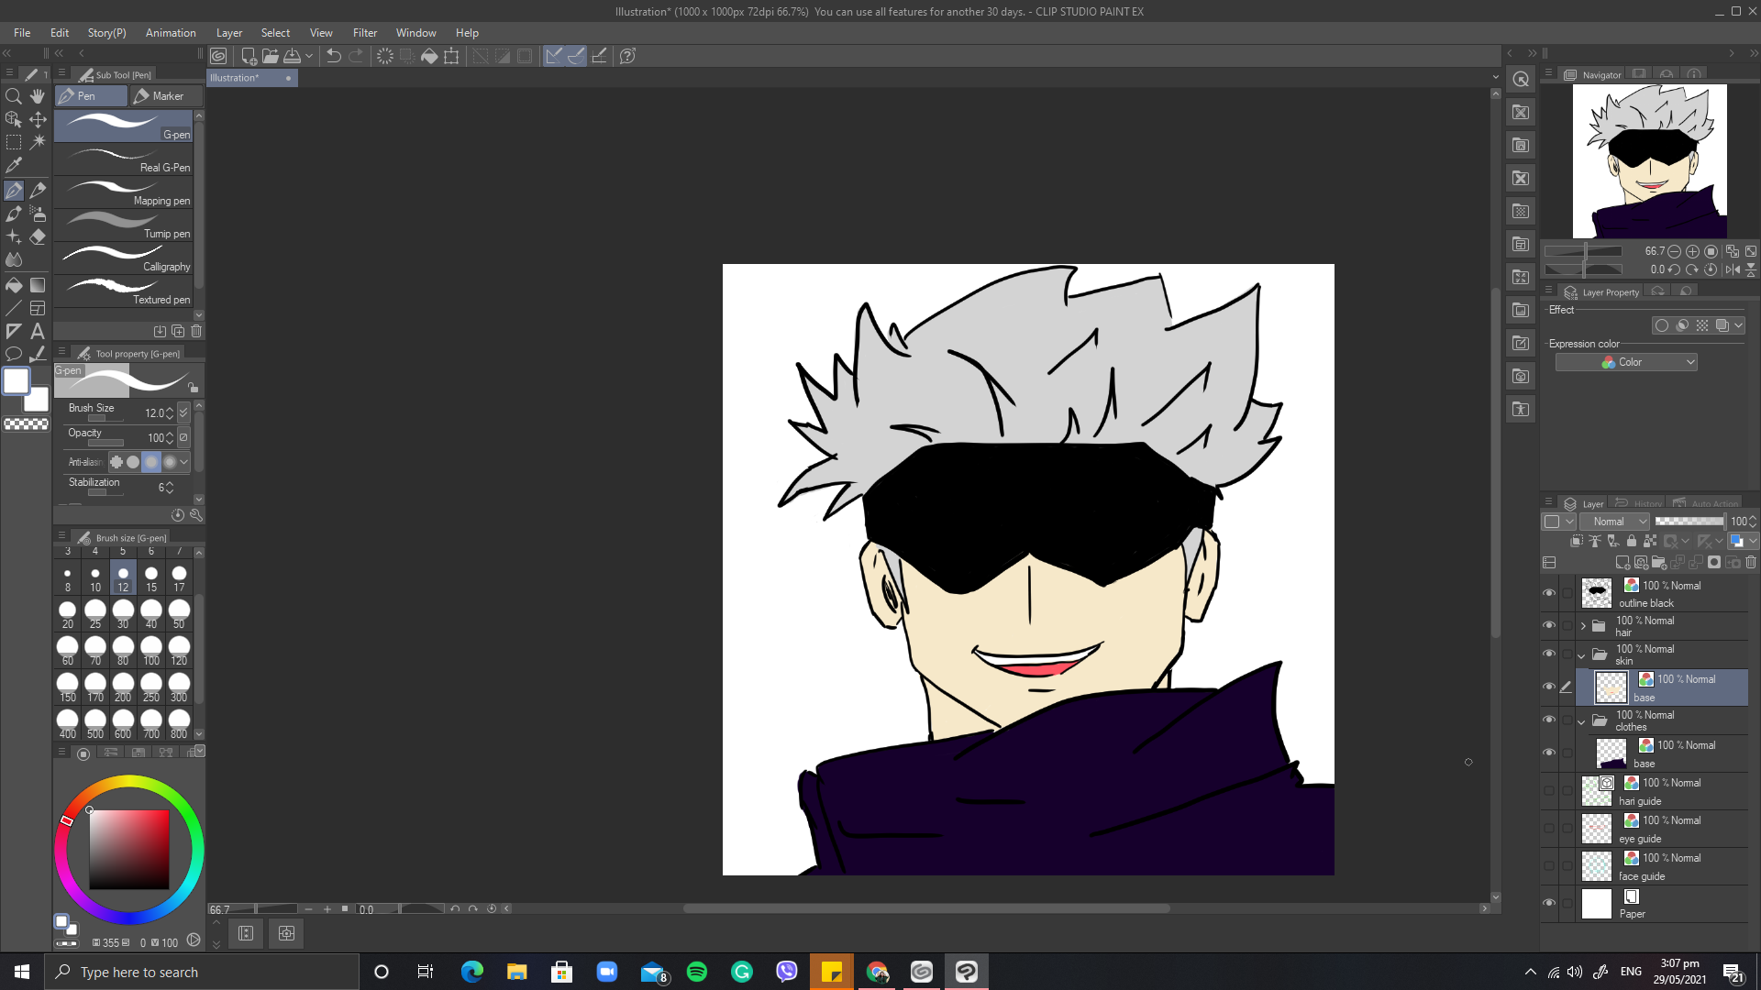Select the Zoom magnifier tool

[x=14, y=96]
